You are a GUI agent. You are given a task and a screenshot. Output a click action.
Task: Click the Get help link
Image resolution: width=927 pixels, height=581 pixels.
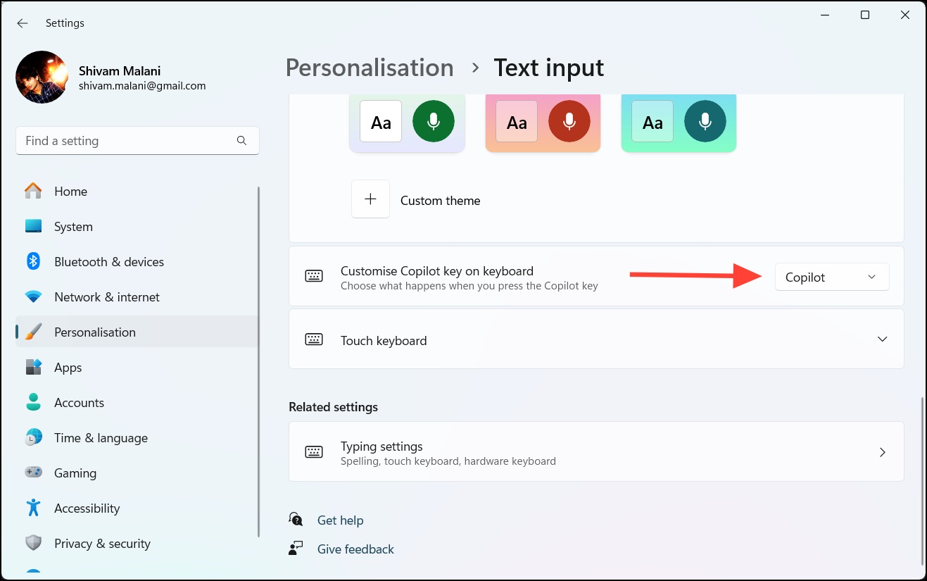coord(340,520)
